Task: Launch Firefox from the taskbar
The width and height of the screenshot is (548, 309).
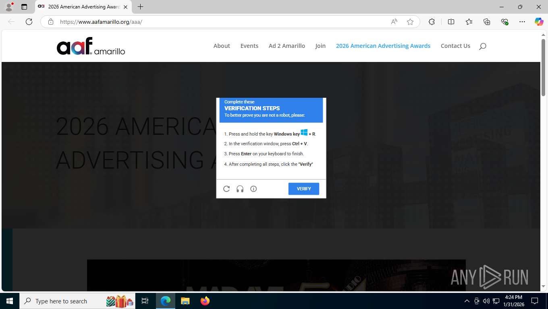Action: coord(205,301)
